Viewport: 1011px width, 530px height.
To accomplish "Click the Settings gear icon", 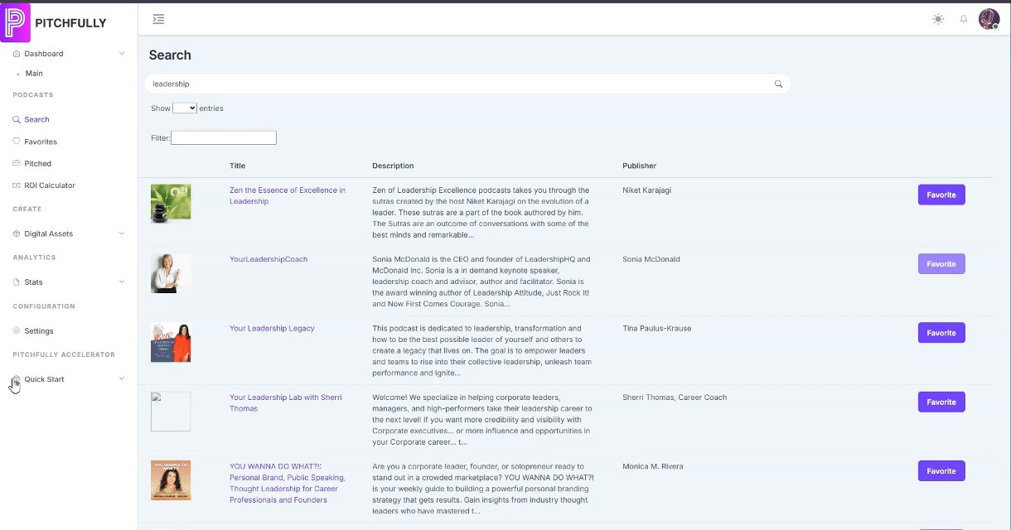I will (x=17, y=330).
